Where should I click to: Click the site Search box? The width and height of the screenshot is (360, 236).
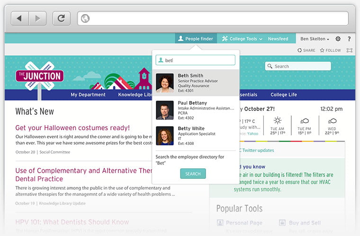pyautogui.click(x=298, y=67)
